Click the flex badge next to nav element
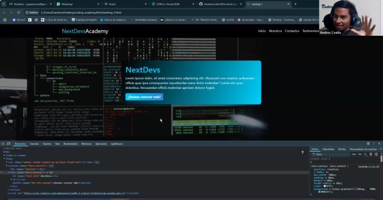Image resolution: width=383 pixels, height=200 pixels. pos(97,162)
